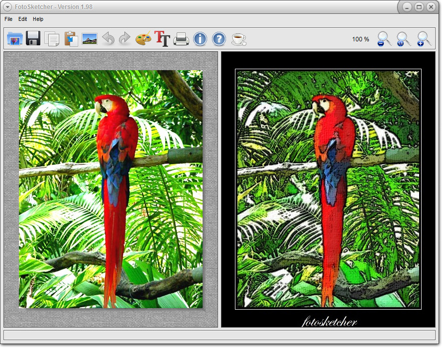Click the coffee cup donate icon
Viewport: 442px width, 348px height.
click(x=239, y=39)
